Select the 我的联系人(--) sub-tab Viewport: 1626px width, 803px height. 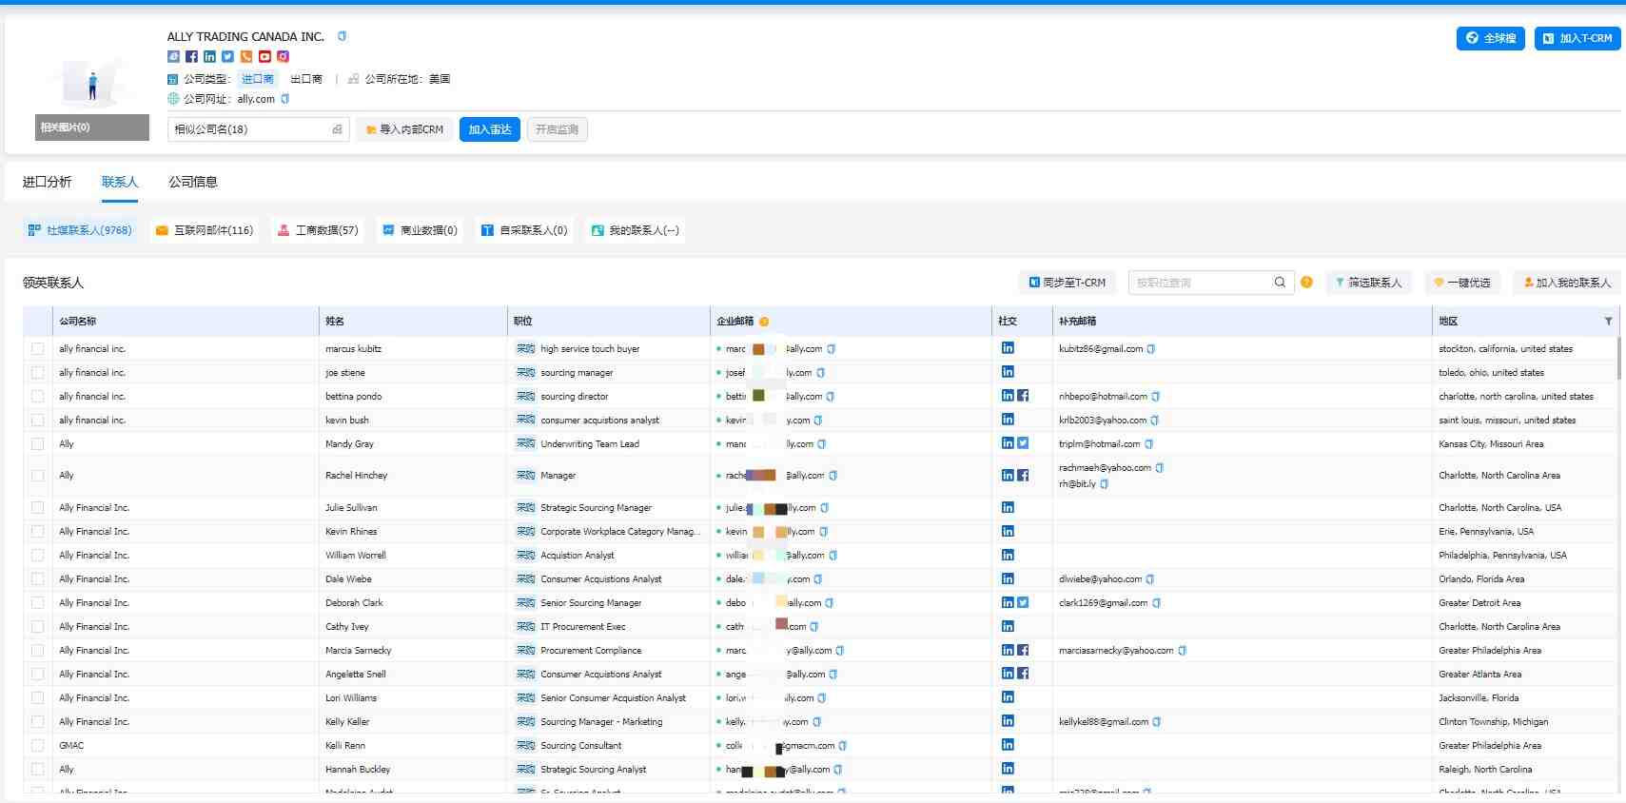tap(636, 230)
